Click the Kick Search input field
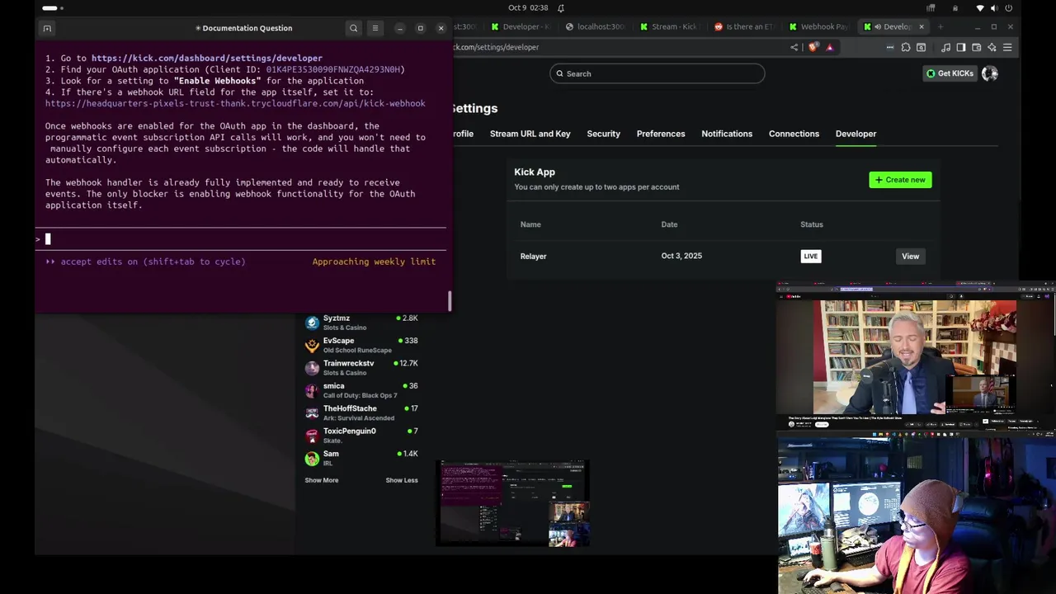 click(x=658, y=73)
